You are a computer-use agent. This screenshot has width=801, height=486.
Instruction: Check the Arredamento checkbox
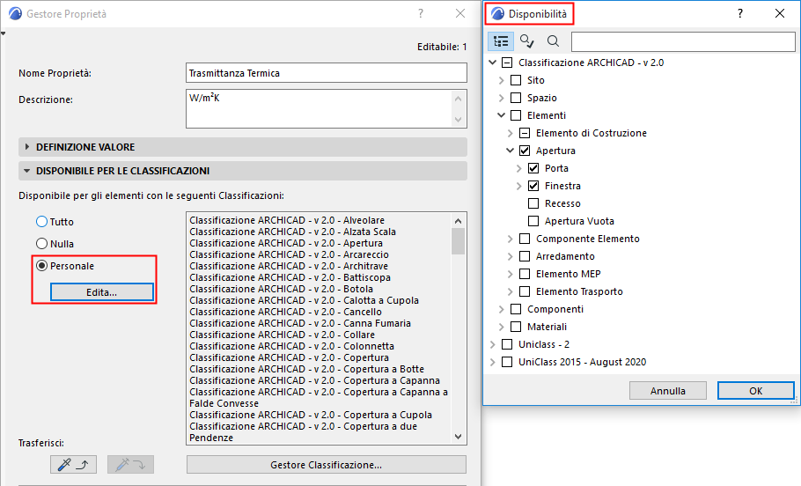pyautogui.click(x=525, y=256)
